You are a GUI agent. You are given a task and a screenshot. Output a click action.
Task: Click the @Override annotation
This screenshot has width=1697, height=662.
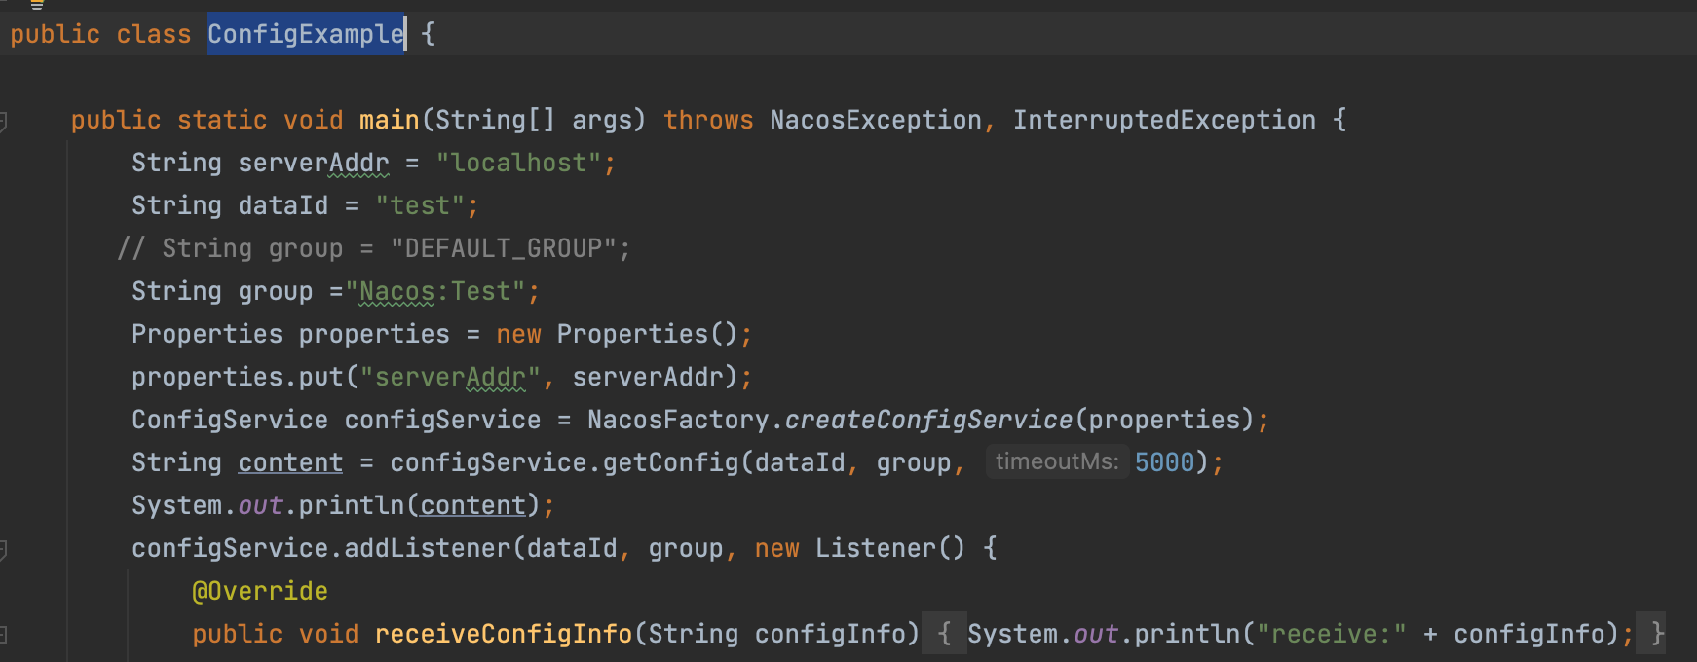[x=260, y=591]
